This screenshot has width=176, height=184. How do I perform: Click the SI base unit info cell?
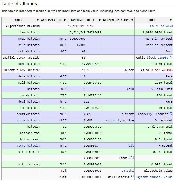(154, 89)
